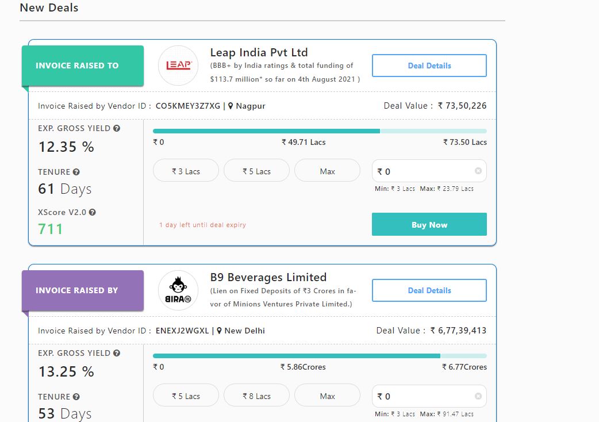
Task: Click the INVOICE RAISED TO label
Action: point(77,66)
